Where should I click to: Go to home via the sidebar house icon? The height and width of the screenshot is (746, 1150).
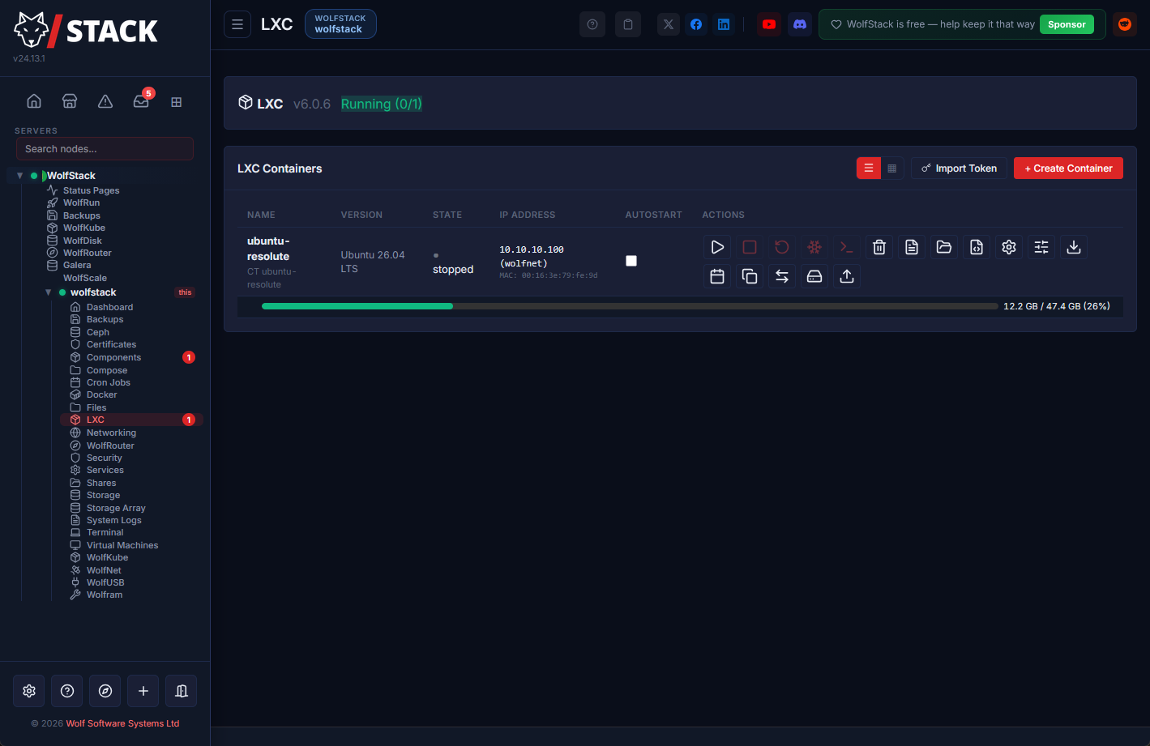(34, 101)
